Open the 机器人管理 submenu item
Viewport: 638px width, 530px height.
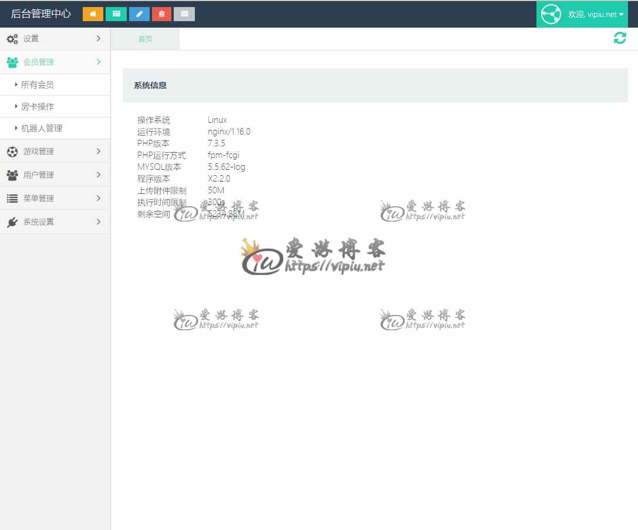click(55, 128)
